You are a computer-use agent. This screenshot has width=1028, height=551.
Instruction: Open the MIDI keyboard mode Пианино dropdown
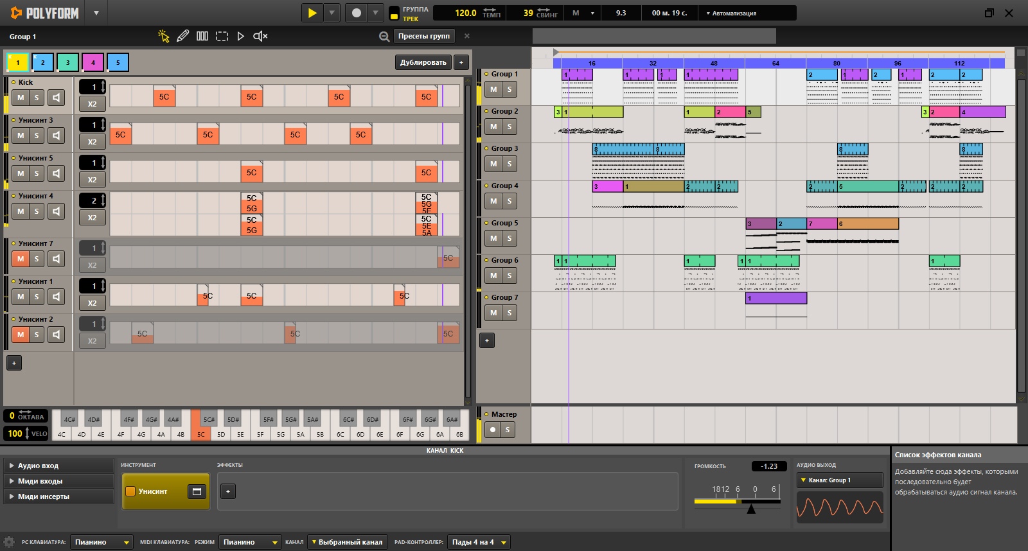(250, 542)
